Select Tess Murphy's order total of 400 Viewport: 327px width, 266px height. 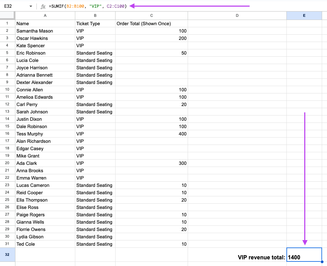[151, 134]
